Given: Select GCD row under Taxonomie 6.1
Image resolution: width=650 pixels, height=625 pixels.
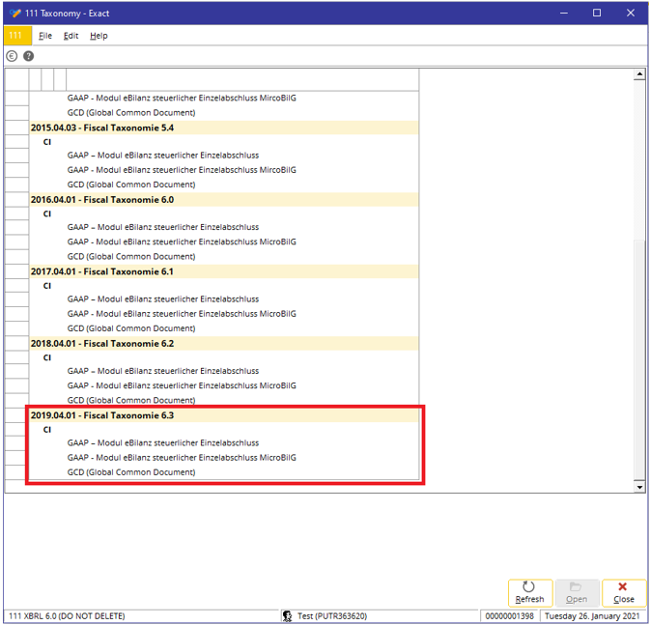Looking at the screenshot, I should (x=131, y=328).
